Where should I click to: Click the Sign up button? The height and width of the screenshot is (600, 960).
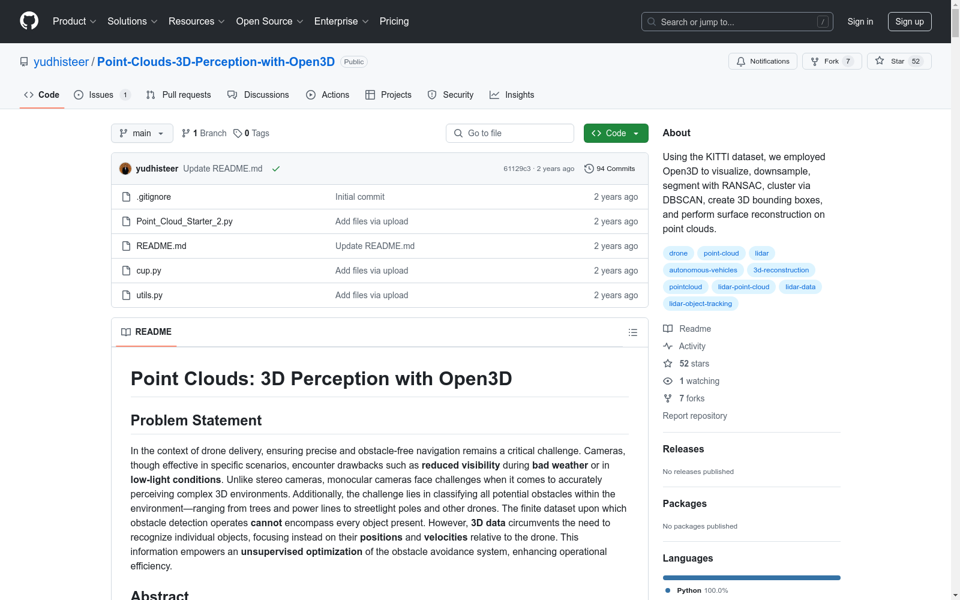[910, 22]
